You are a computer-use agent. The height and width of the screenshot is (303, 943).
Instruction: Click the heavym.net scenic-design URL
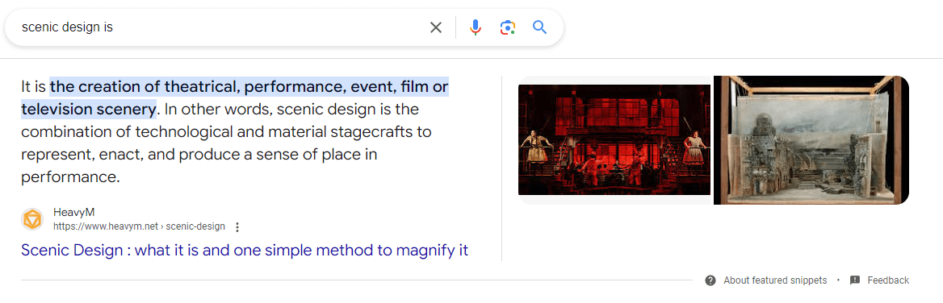click(139, 226)
